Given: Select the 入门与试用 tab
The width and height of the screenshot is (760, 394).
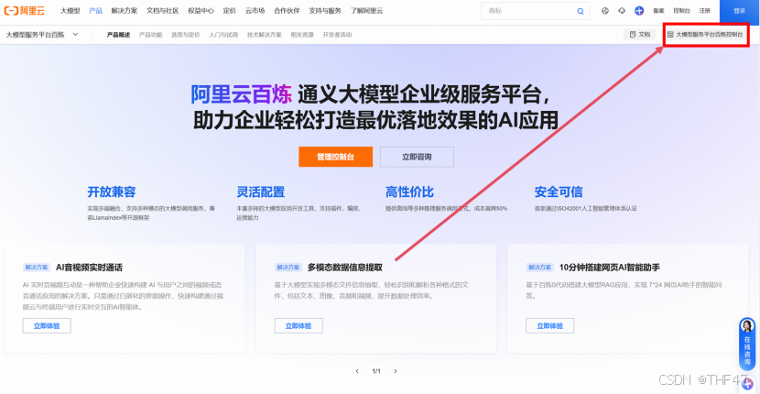Looking at the screenshot, I should tap(223, 35).
